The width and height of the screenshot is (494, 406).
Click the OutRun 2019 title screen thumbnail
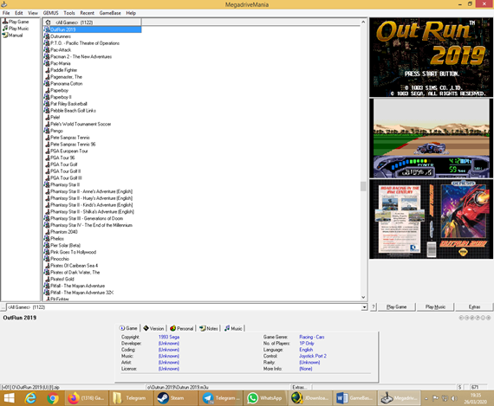point(431,58)
